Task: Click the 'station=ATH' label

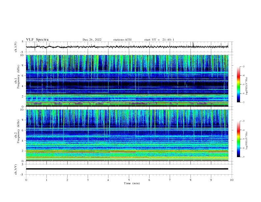Action: 122,40
